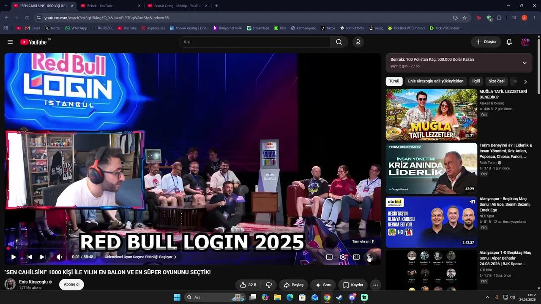The width and height of the screenshot is (541, 304).
Task: Like the video with 32 B likes
Action: [x=248, y=285]
